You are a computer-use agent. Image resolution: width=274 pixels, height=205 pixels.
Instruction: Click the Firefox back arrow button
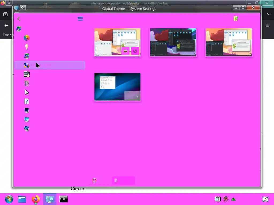pyautogui.click(x=6, y=26)
